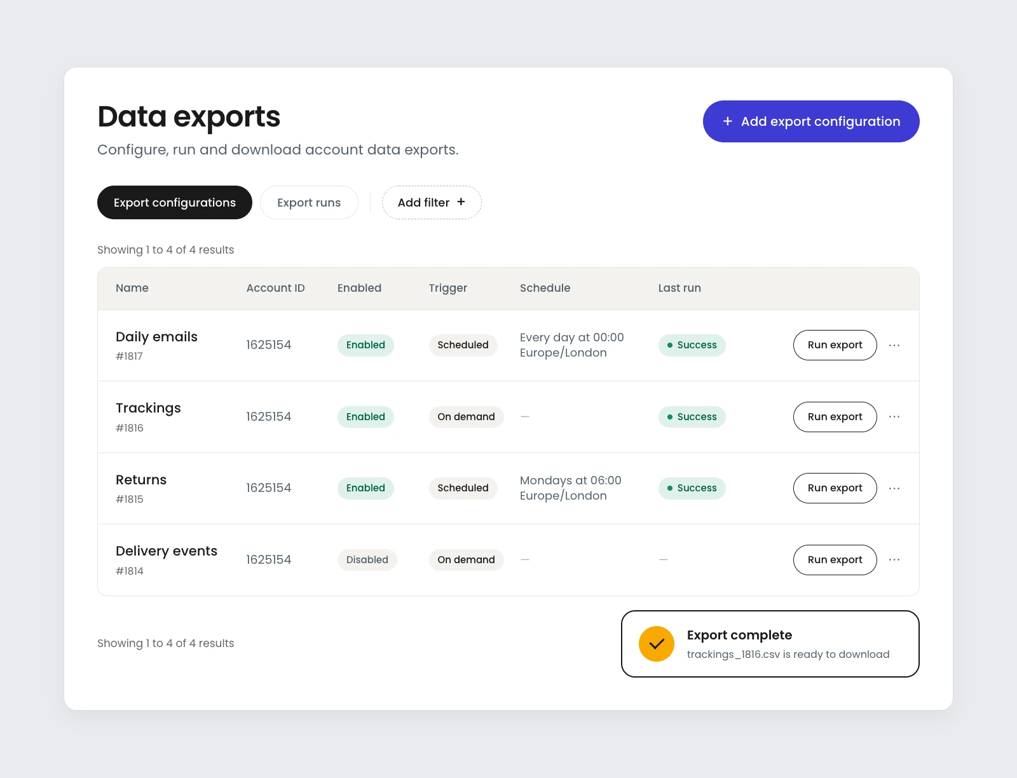
Task: Click the Export complete notification toast
Action: pyautogui.click(x=770, y=644)
